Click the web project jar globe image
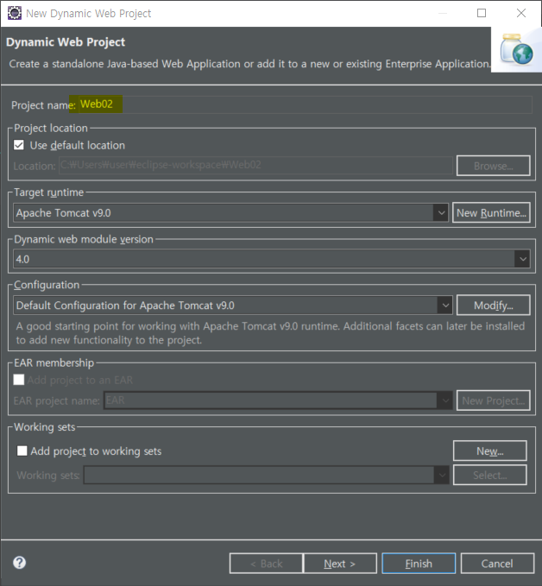Screen dimensions: 542x586 tap(517, 49)
